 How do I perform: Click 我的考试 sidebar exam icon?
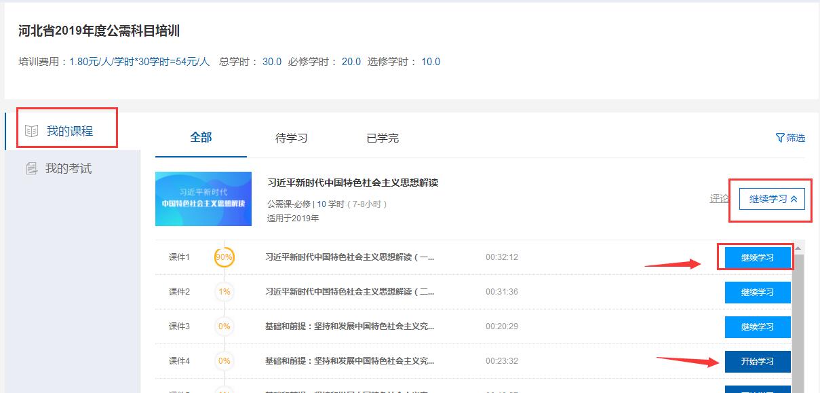click(31, 168)
